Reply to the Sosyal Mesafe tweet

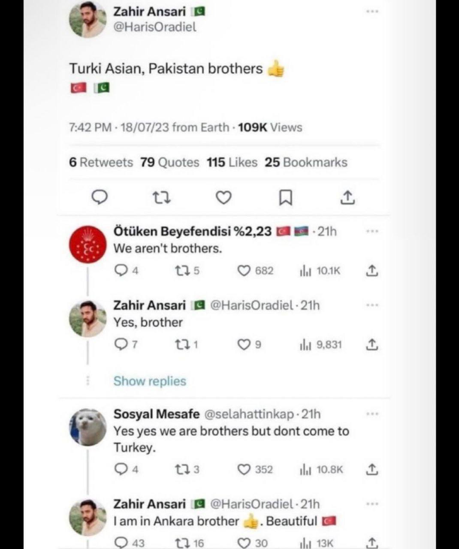click(121, 470)
